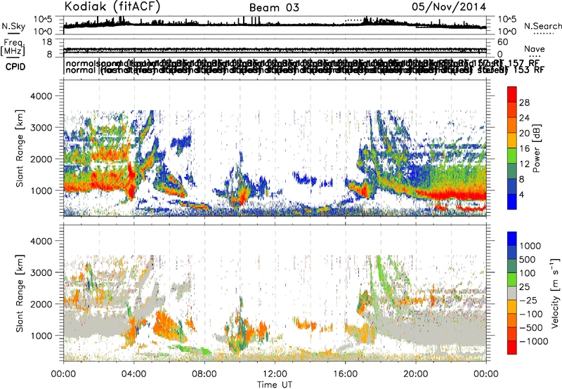Click the '04:00' time axis tick label
This screenshot has width=562, height=389.
134,374
